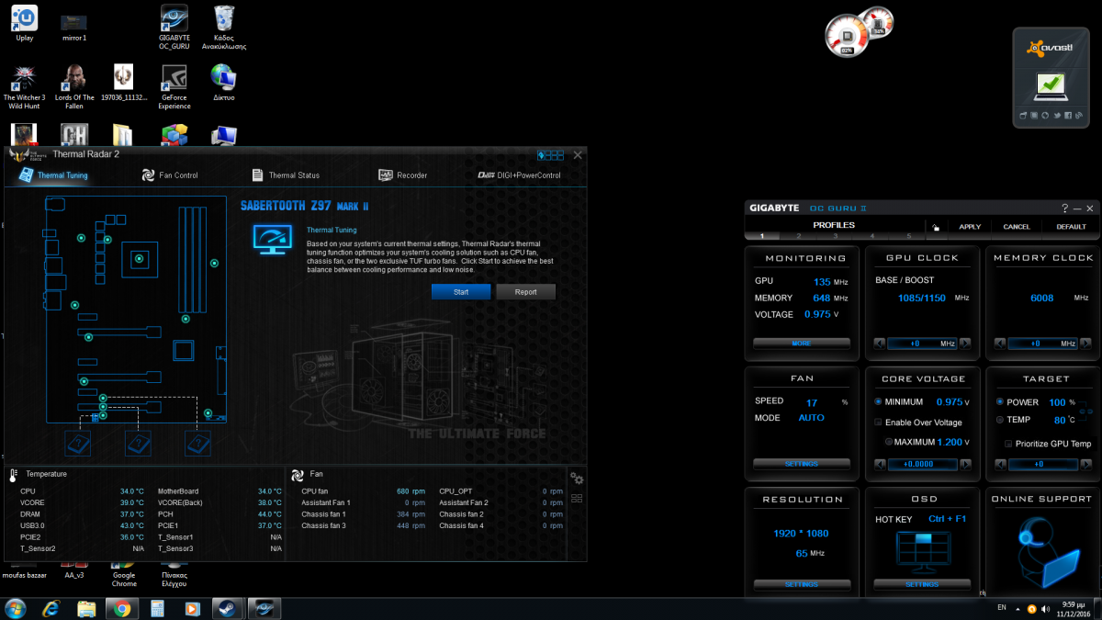Select the MAXIMUM core voltage radio
Viewport: 1102px width, 620px height.
pos(888,442)
